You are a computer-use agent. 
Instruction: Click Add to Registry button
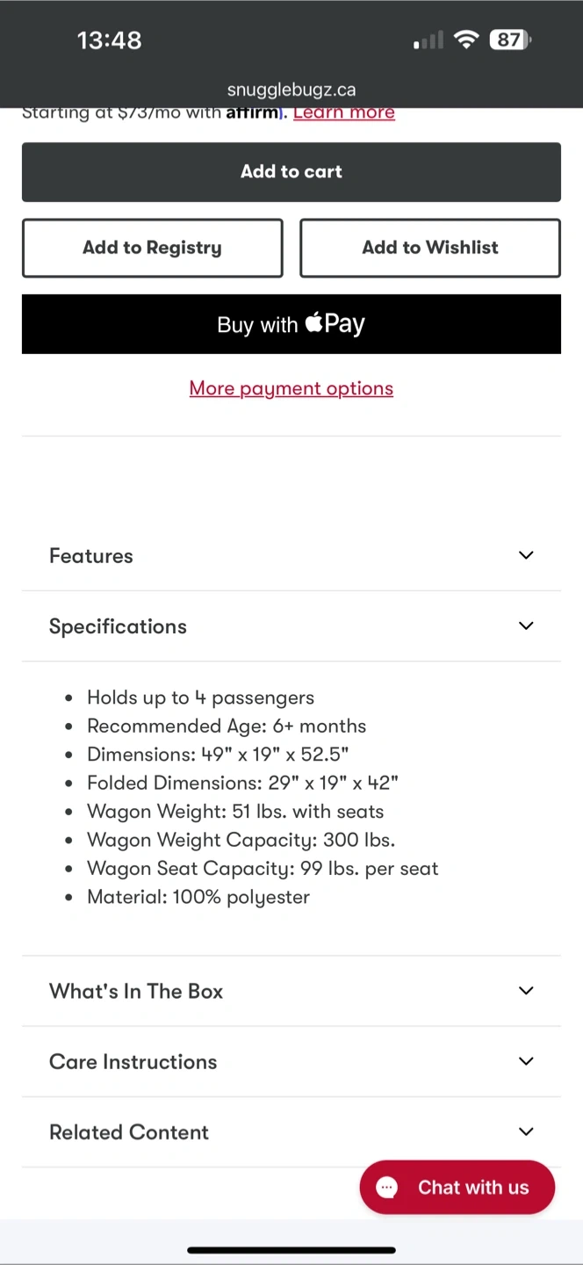point(152,248)
